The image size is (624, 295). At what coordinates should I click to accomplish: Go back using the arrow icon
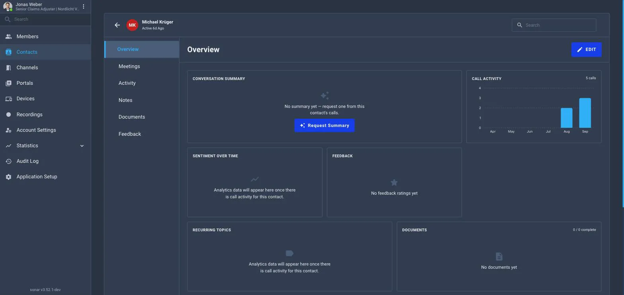click(117, 25)
